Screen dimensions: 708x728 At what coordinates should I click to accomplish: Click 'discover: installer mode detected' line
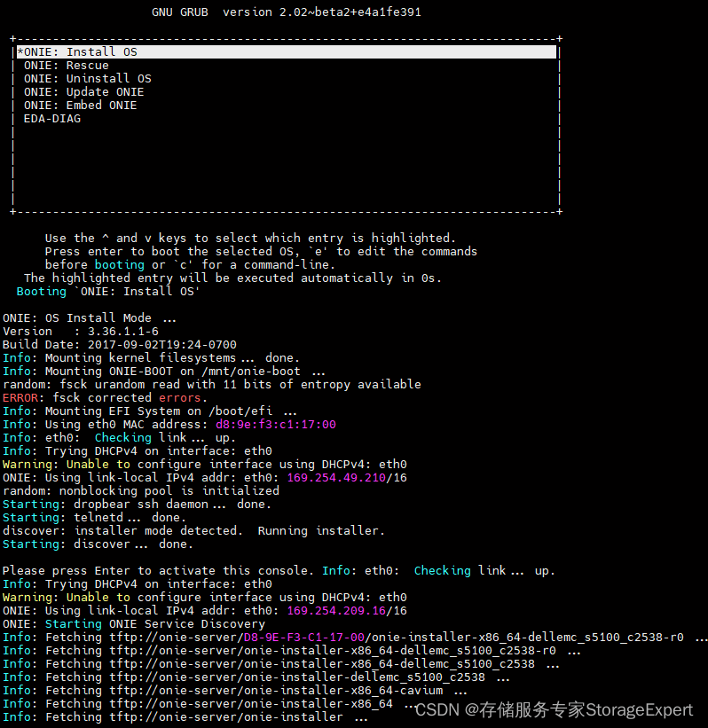(x=193, y=530)
